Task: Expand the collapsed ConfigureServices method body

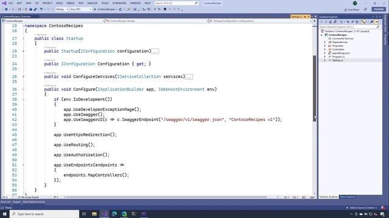Action: (x=189, y=77)
